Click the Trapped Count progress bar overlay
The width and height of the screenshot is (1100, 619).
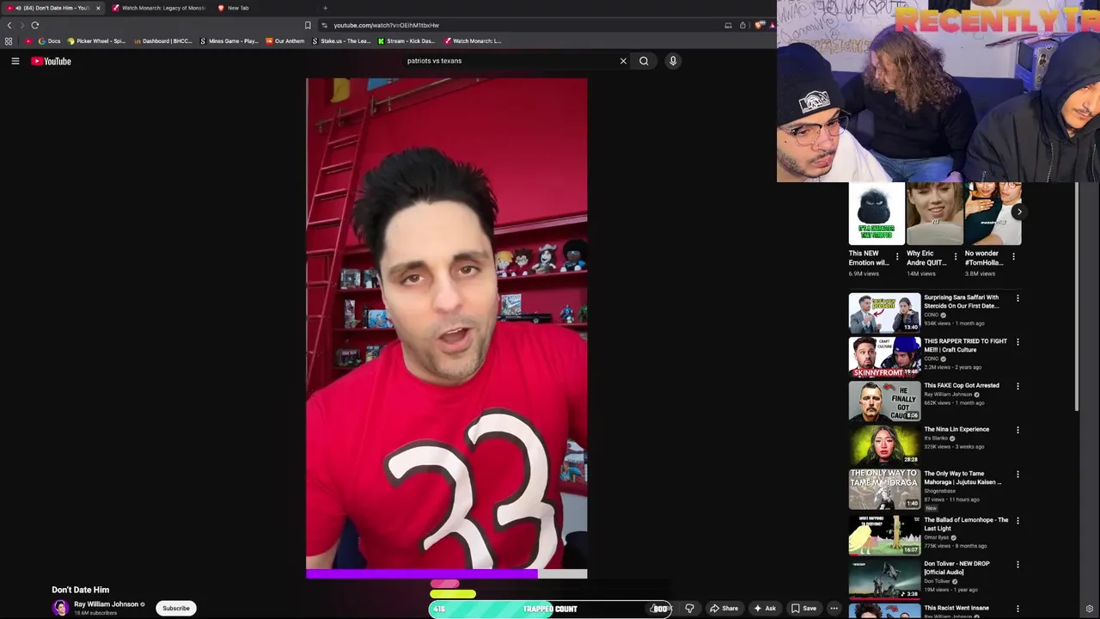(550, 609)
